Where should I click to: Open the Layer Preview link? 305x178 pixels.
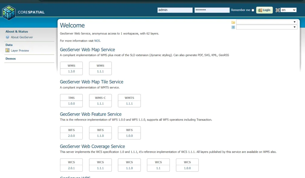[20, 50]
